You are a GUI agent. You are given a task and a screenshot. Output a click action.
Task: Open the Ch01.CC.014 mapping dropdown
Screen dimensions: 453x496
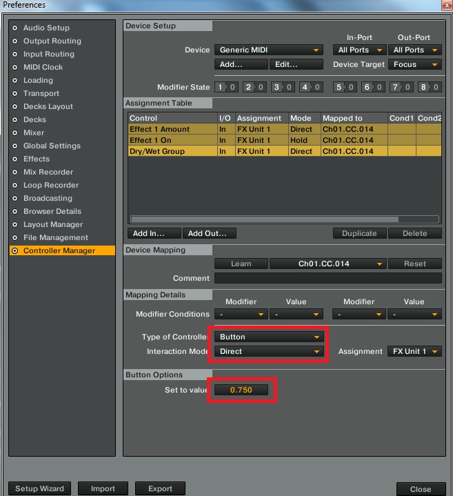click(x=328, y=264)
